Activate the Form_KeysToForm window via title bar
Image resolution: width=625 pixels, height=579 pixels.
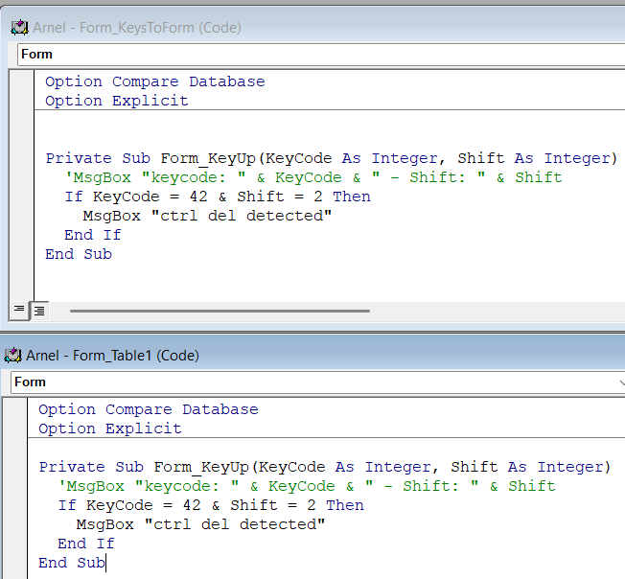coord(288,28)
